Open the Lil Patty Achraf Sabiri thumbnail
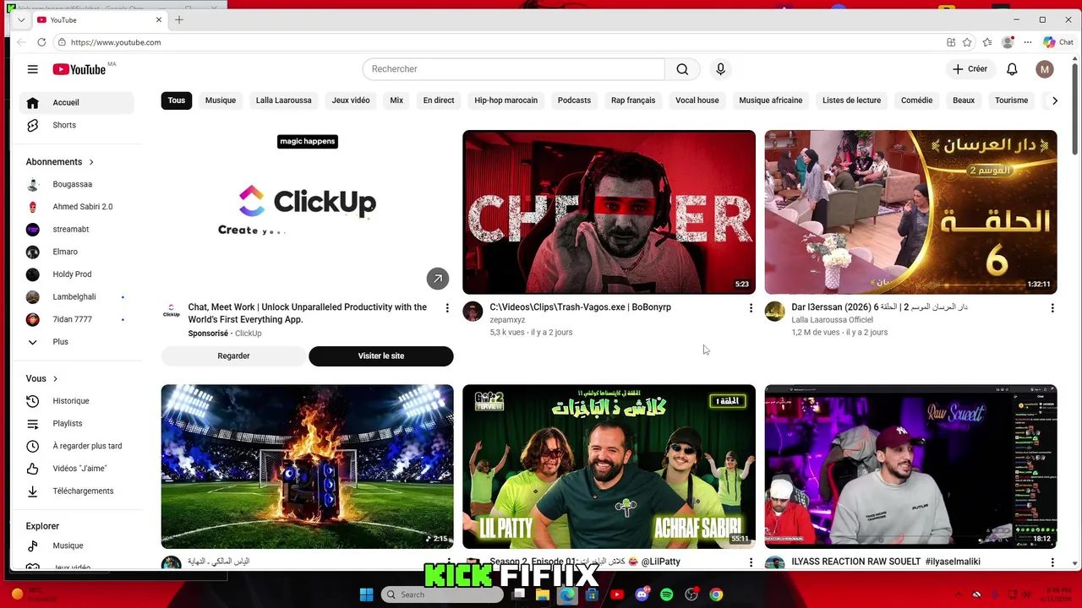The image size is (1082, 608). coord(609,467)
